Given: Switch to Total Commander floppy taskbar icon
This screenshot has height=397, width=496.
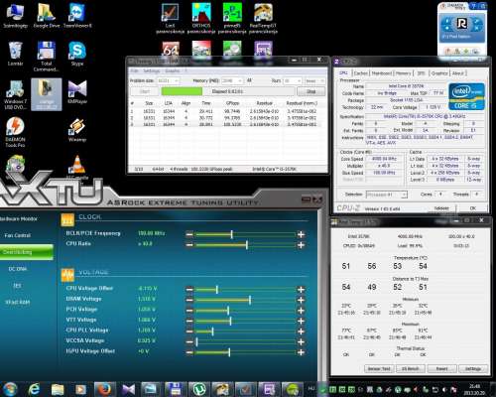Looking at the screenshot, I should [176, 389].
